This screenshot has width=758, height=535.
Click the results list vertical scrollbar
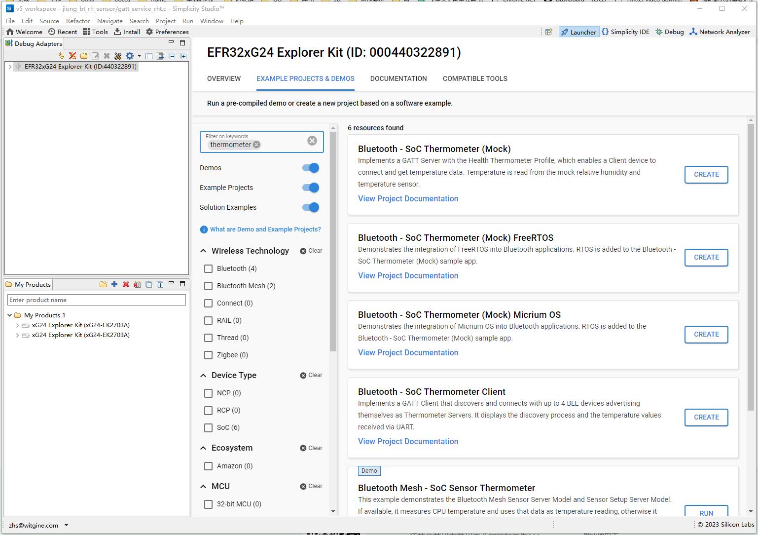tap(751, 267)
